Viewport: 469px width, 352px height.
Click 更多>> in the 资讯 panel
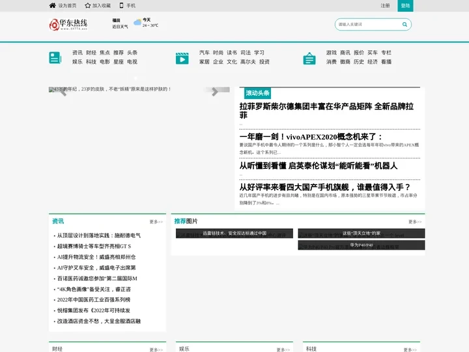156,222
